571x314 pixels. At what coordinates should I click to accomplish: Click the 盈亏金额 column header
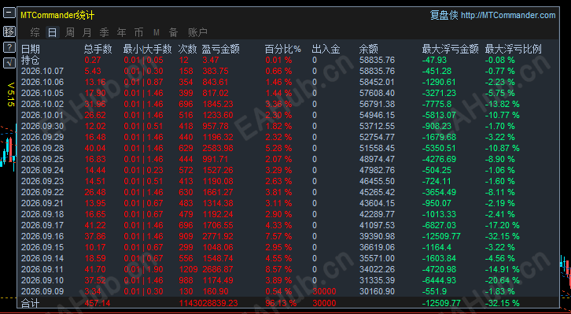point(221,49)
